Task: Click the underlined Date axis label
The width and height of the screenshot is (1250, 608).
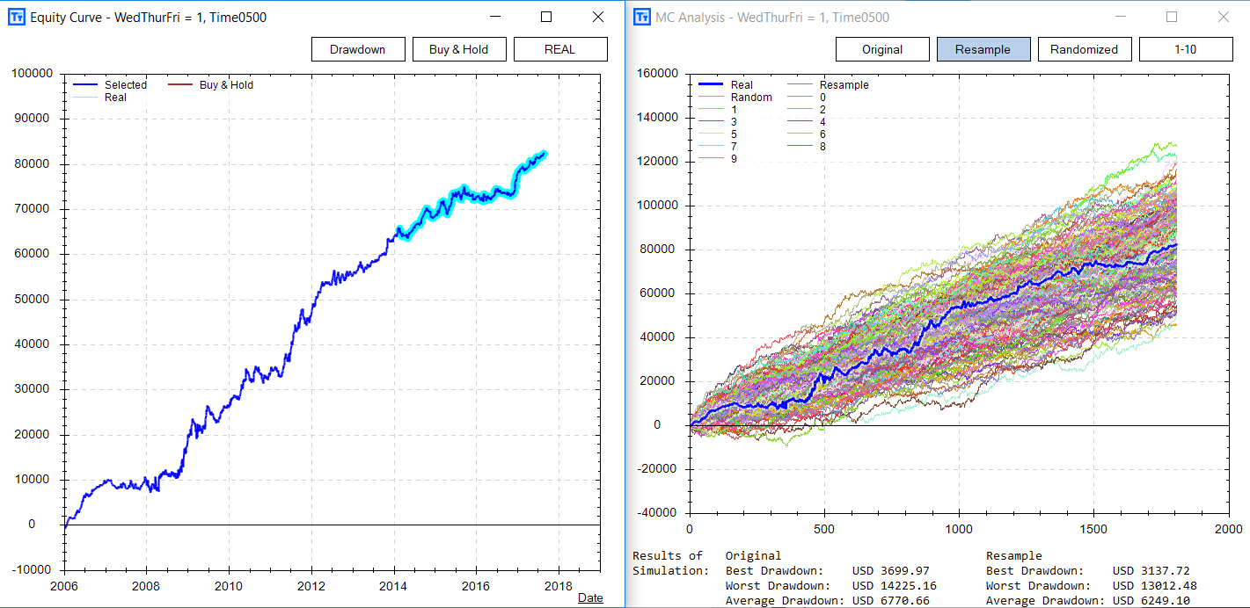Action: [590, 598]
